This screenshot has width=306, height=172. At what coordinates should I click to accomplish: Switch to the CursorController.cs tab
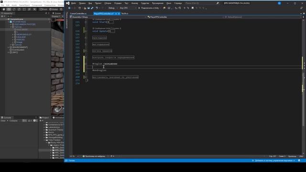(78, 14)
